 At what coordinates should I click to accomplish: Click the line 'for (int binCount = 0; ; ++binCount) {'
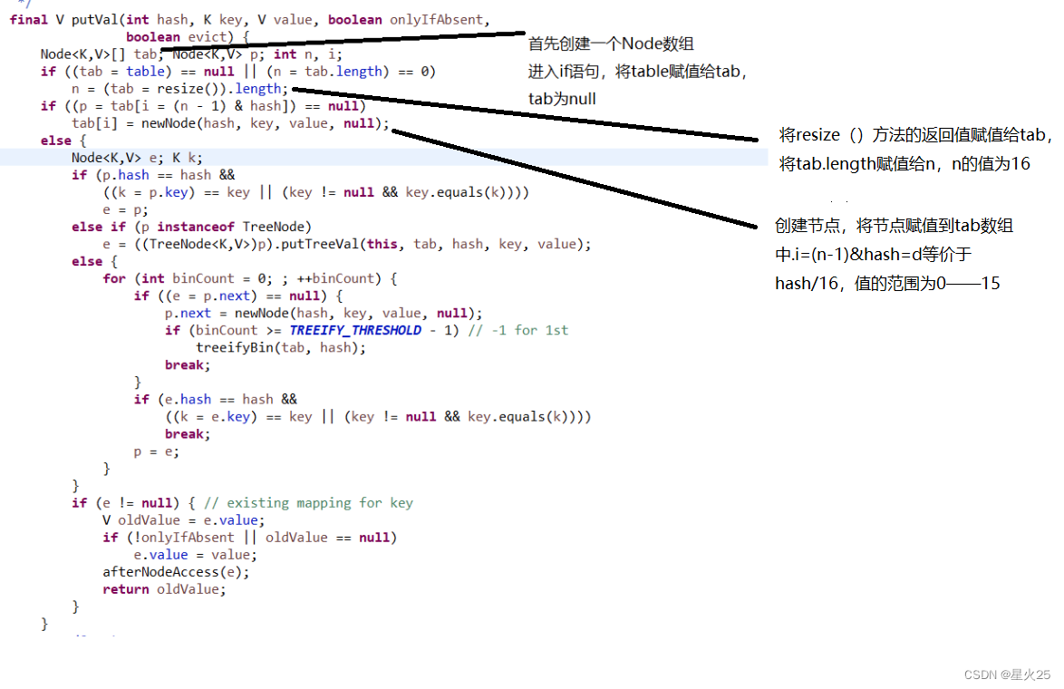tap(250, 278)
